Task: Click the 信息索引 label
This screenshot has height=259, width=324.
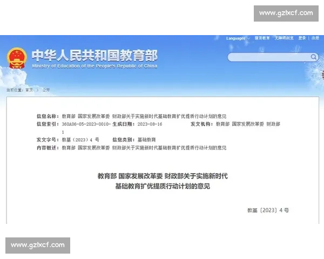Action: click(48, 124)
